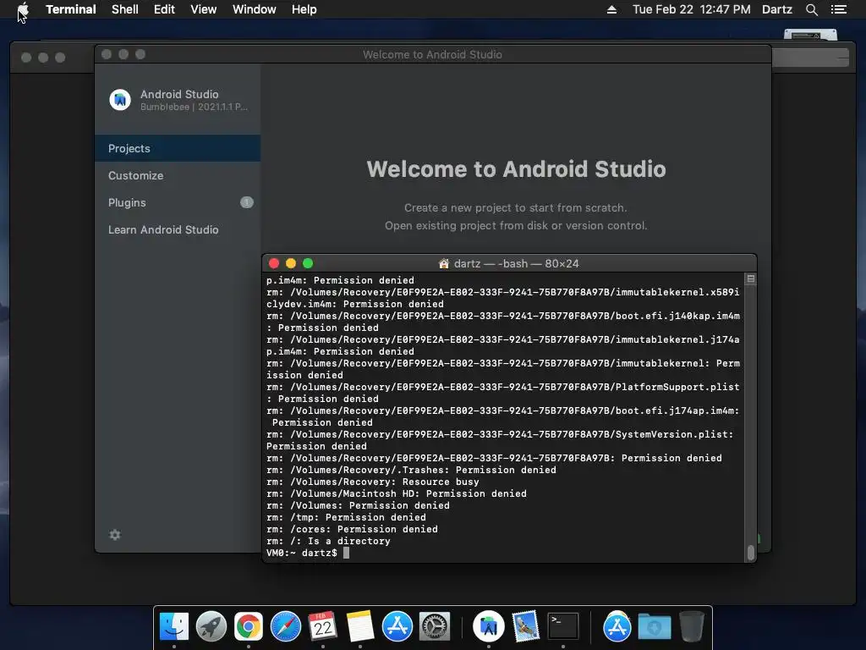Open the Help menu

tap(304, 9)
